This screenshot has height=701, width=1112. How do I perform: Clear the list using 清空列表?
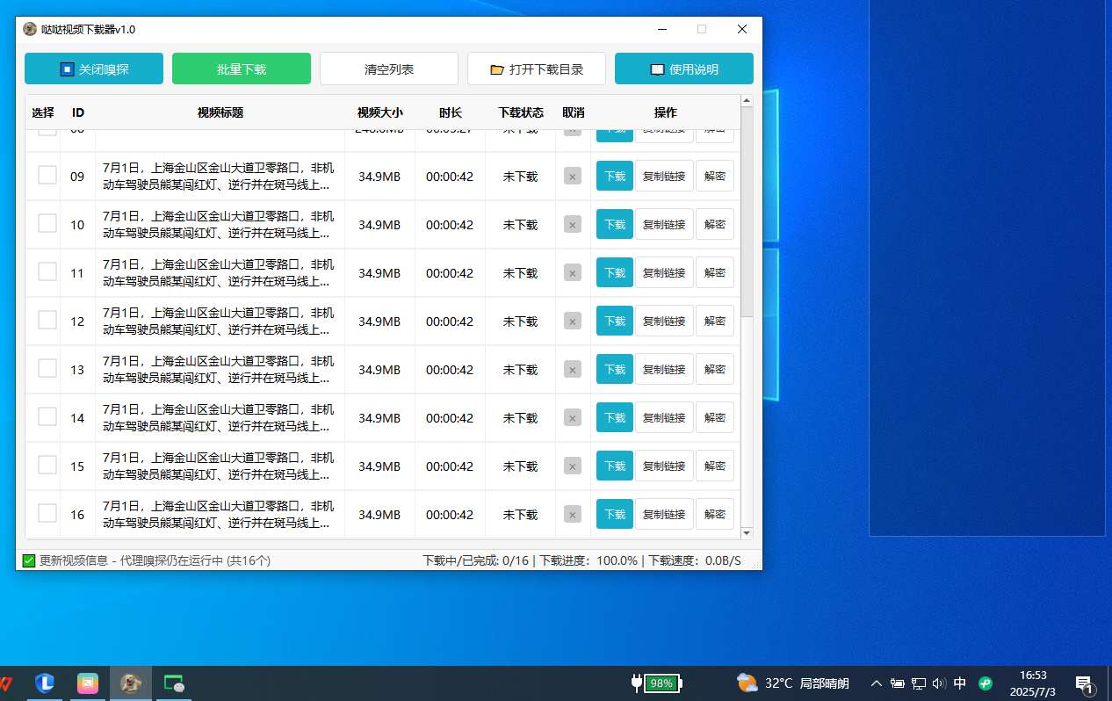pos(389,69)
